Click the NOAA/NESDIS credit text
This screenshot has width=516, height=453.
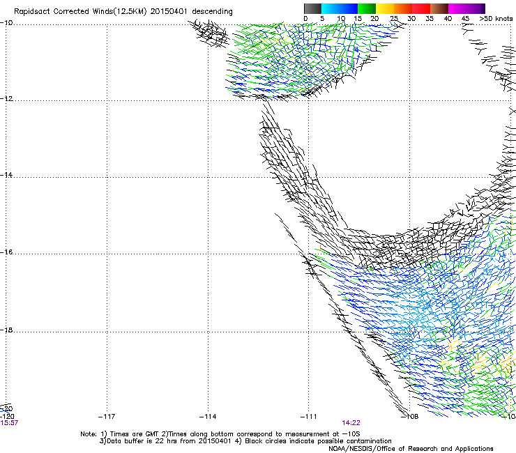[x=411, y=449]
